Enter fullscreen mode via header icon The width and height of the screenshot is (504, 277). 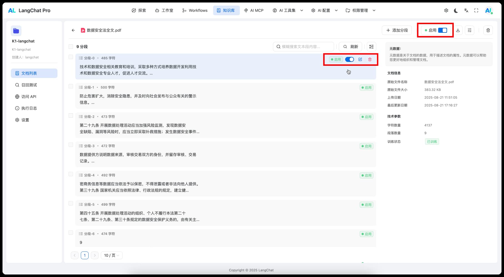[476, 11]
